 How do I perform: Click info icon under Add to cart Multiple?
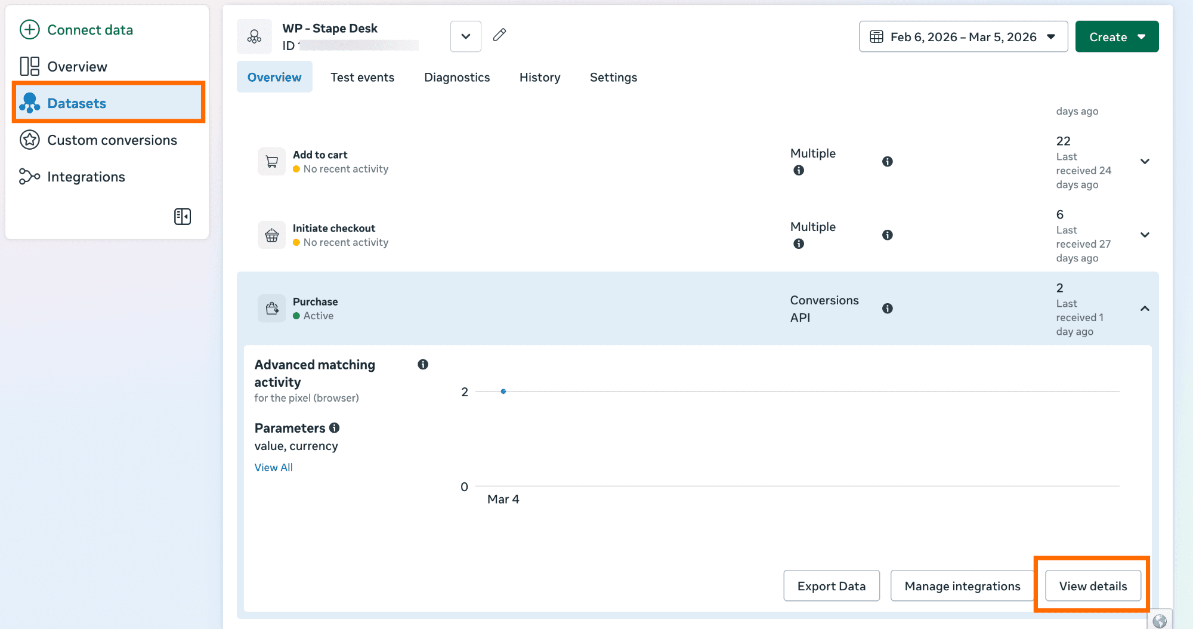[x=799, y=171]
